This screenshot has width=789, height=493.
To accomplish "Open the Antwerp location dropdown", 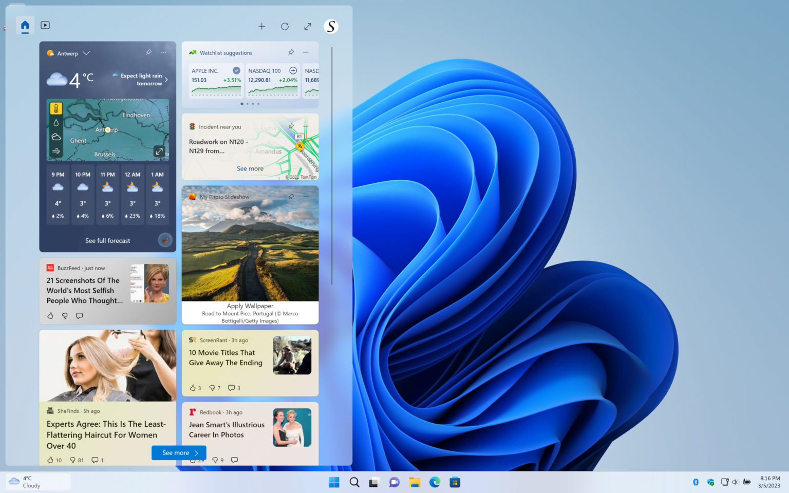I will pos(86,53).
